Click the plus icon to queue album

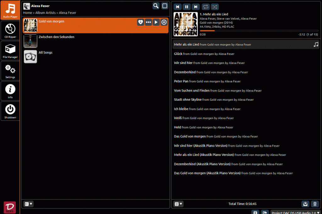pyautogui.click(x=164, y=22)
